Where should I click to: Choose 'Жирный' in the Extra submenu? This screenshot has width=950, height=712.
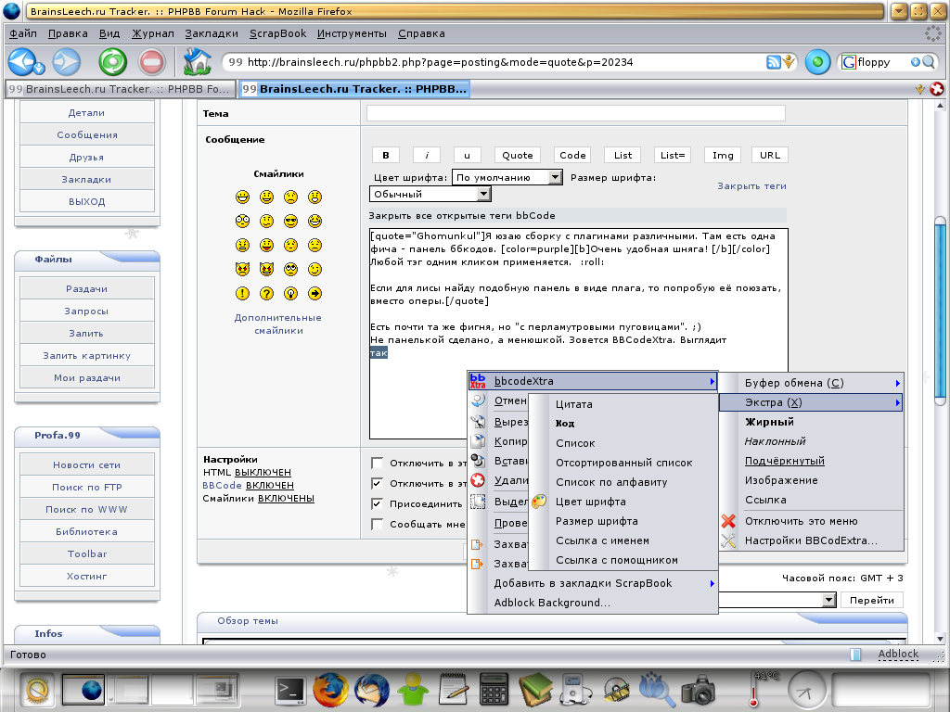click(769, 422)
